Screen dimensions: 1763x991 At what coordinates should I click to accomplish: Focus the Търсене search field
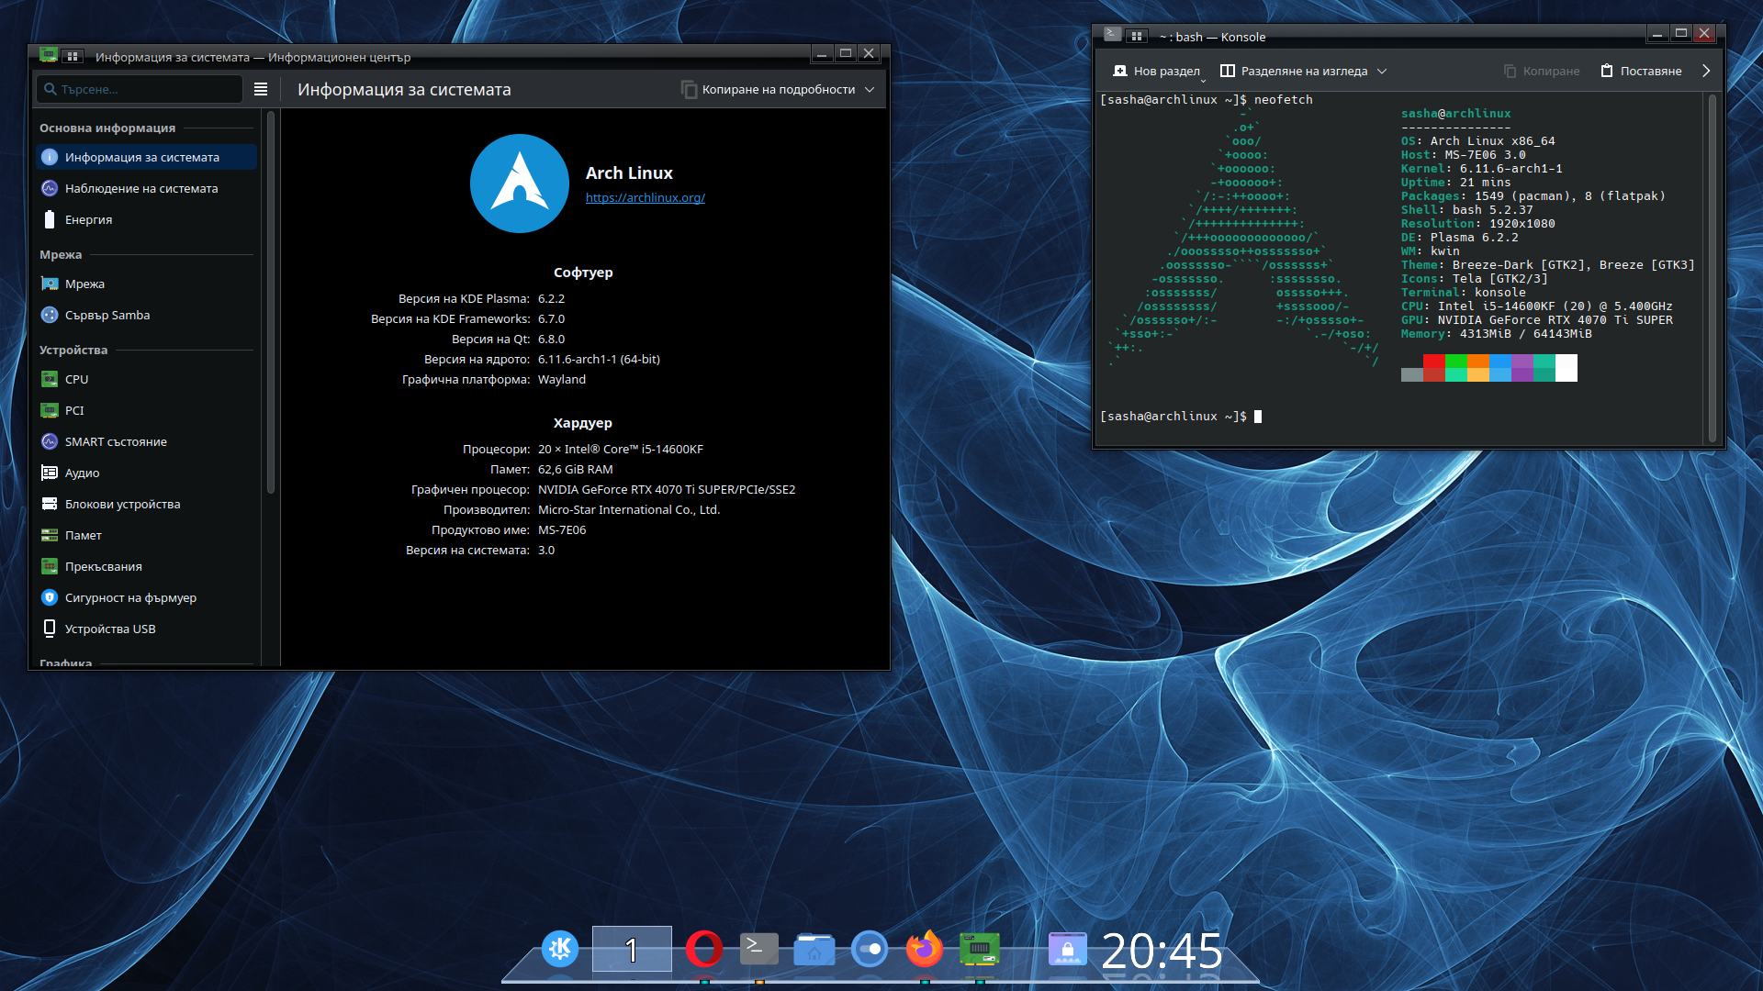coord(140,89)
